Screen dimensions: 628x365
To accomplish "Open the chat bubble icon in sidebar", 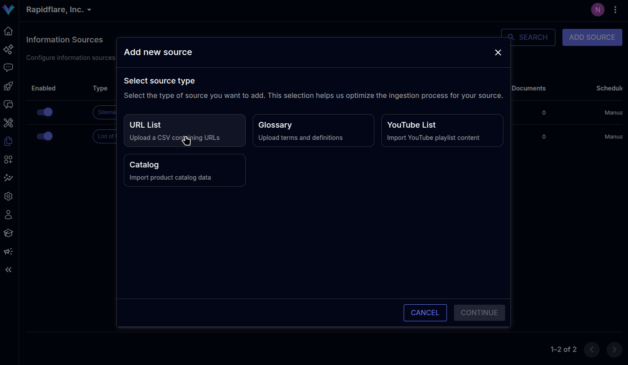I will [x=8, y=67].
